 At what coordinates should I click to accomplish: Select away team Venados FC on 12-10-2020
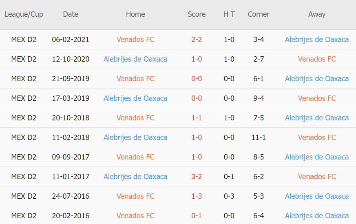coord(317,59)
